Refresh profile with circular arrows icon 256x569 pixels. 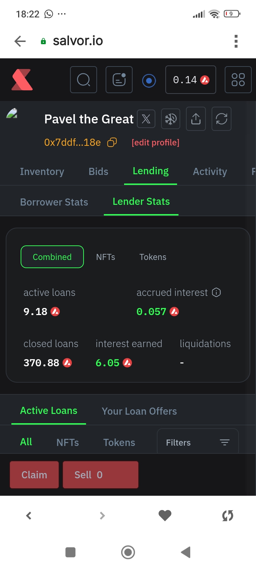point(221,119)
